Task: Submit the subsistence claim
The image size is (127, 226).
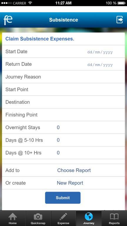Action: point(63,198)
